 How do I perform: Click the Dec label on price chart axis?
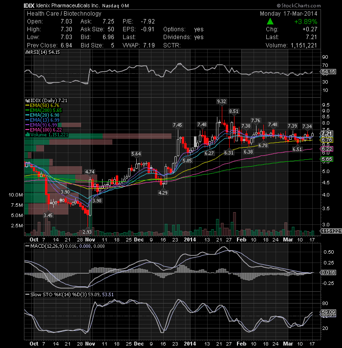[139, 239]
